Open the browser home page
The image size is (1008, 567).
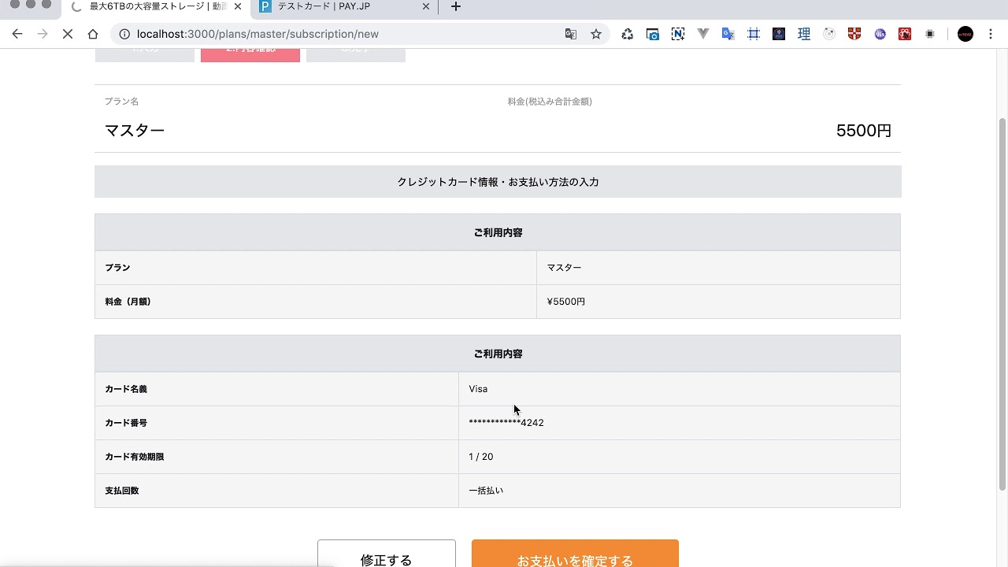[93, 34]
